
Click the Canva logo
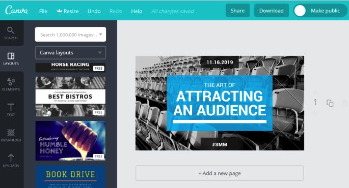tap(16, 10)
